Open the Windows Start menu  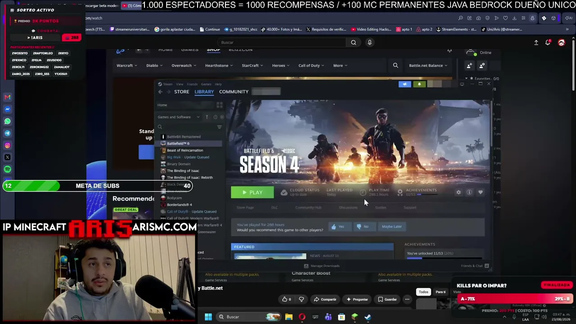(x=208, y=317)
